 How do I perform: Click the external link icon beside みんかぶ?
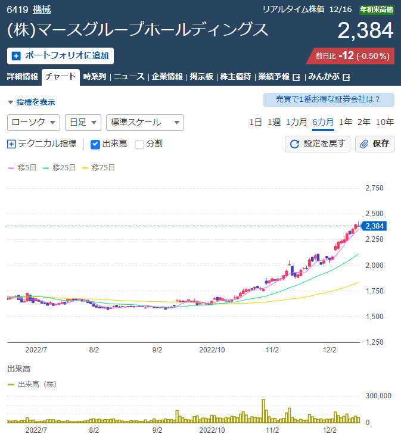click(346, 77)
